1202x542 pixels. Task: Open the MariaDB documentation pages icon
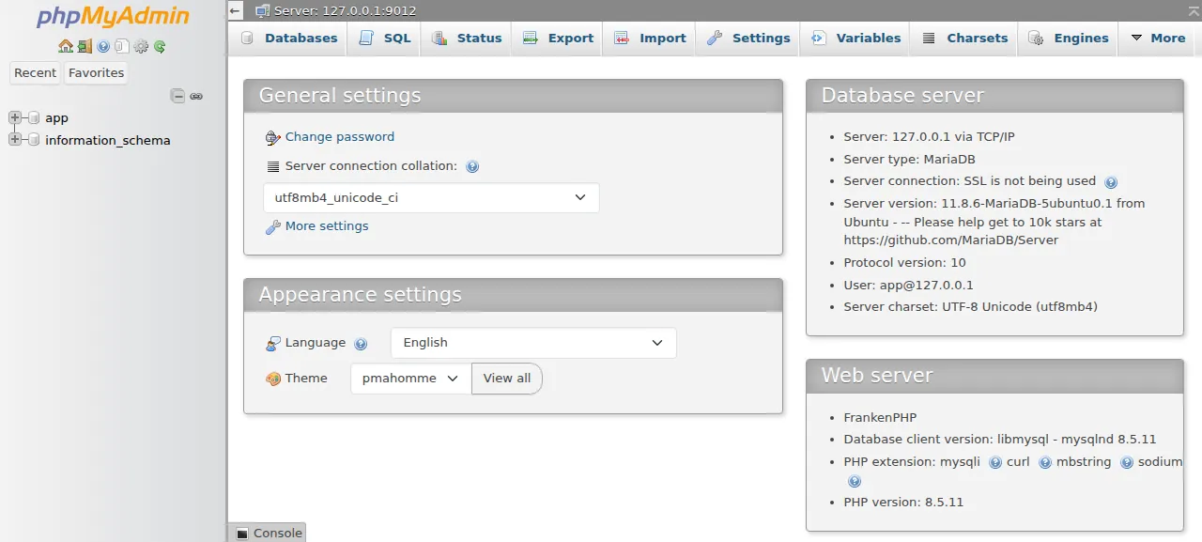pyautogui.click(x=122, y=46)
